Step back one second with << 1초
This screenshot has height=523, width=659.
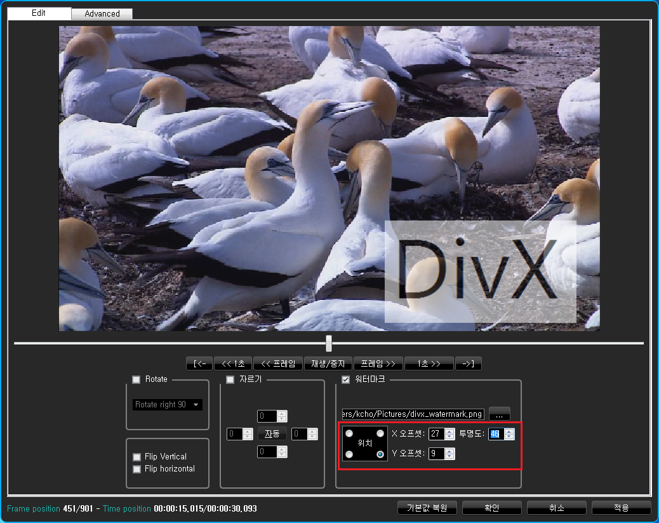(x=233, y=363)
